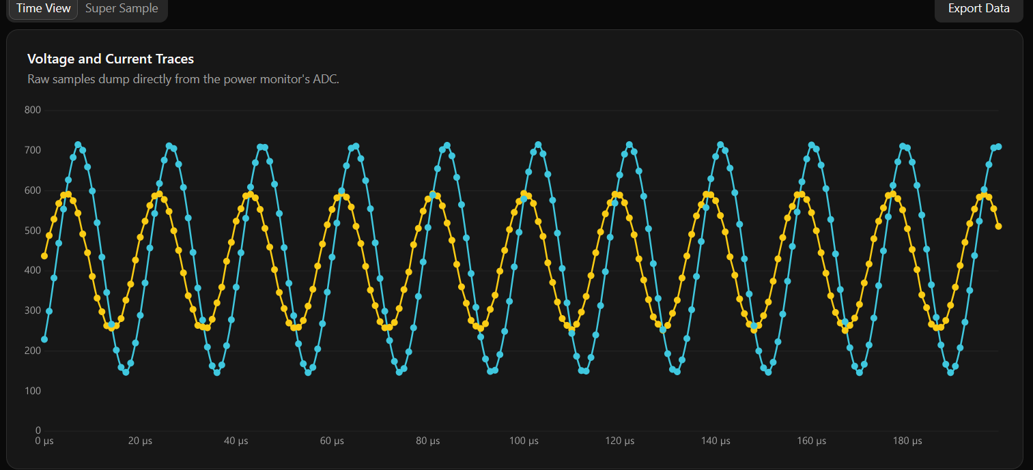Click the 700 y-axis label
The width and height of the screenshot is (1033, 470).
click(x=32, y=150)
